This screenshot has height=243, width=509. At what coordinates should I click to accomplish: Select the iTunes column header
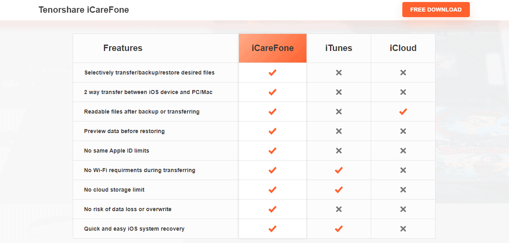pos(339,48)
